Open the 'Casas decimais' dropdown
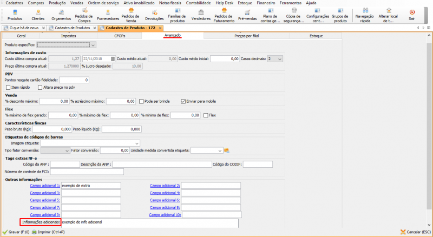 280,59
